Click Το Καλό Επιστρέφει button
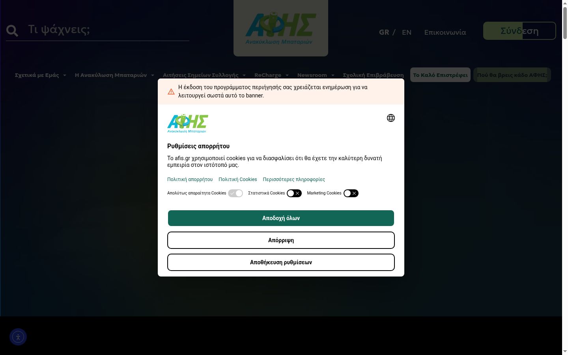The width and height of the screenshot is (568, 355). (x=440, y=75)
